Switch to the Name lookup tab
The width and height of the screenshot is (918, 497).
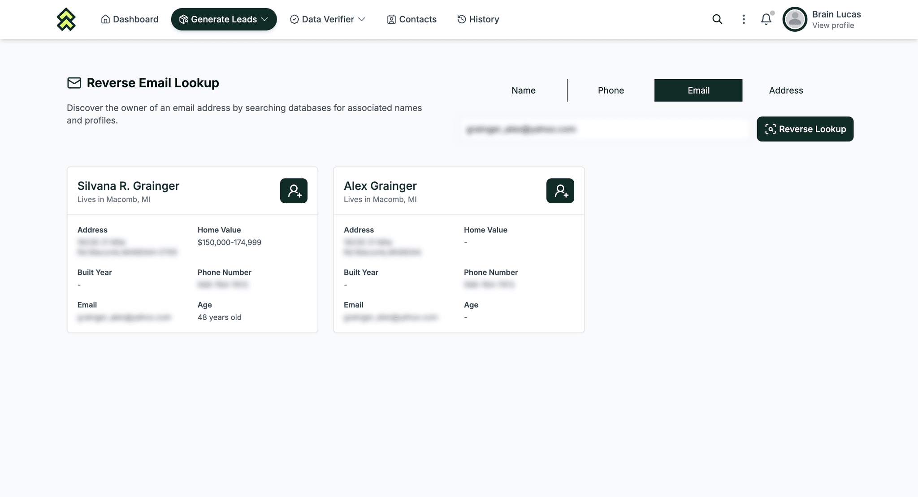pyautogui.click(x=523, y=90)
